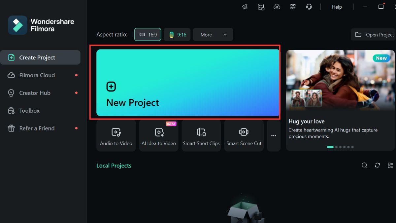Open Toolbox in the sidebar
Image resolution: width=396 pixels, height=223 pixels.
(x=40, y=111)
